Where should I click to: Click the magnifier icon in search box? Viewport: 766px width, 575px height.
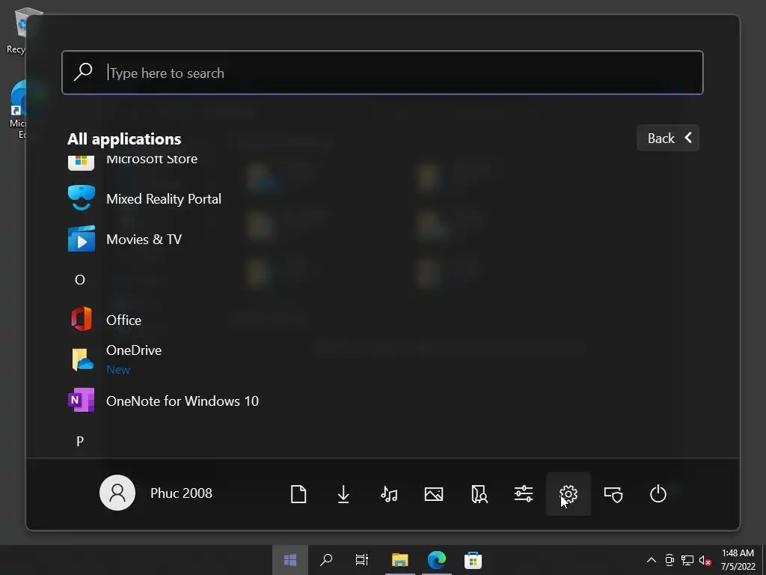click(x=83, y=72)
